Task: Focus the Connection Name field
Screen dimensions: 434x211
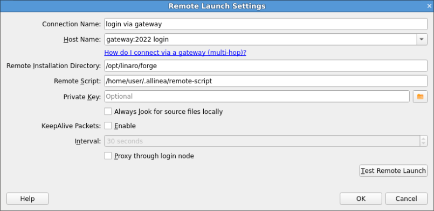Action: coord(266,24)
